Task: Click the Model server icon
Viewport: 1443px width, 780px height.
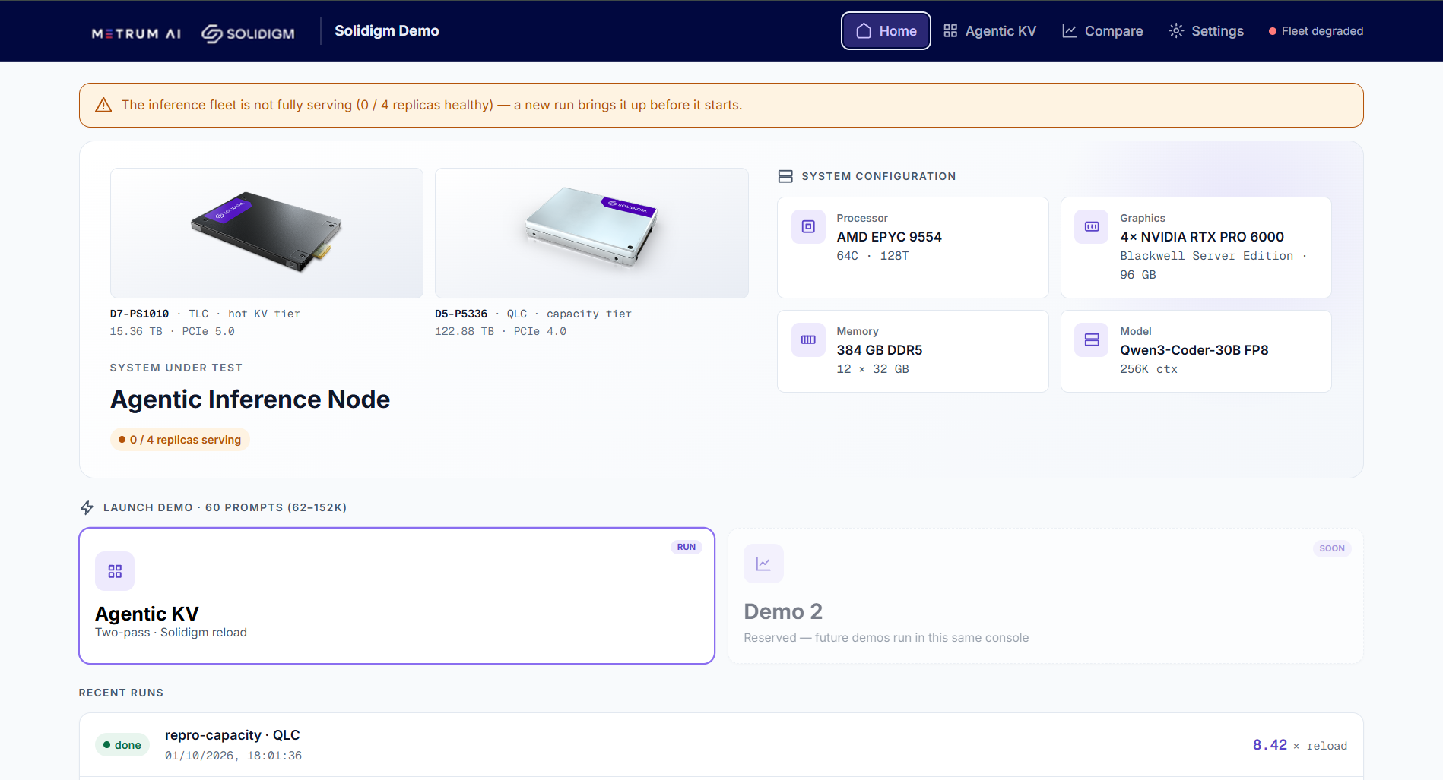Action: 1092,339
